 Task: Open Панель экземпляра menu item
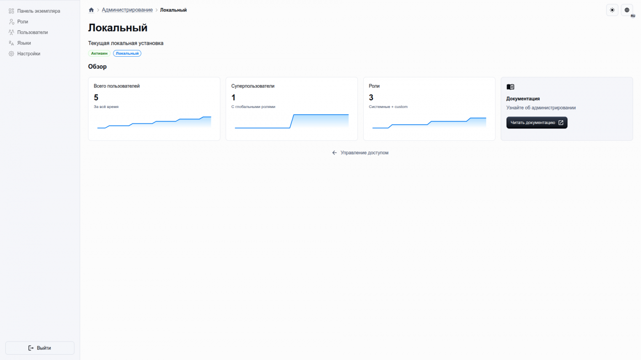coord(39,11)
